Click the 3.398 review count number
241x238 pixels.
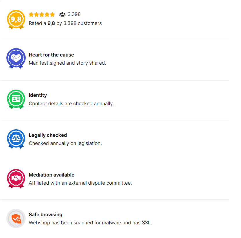pyautogui.click(x=74, y=14)
